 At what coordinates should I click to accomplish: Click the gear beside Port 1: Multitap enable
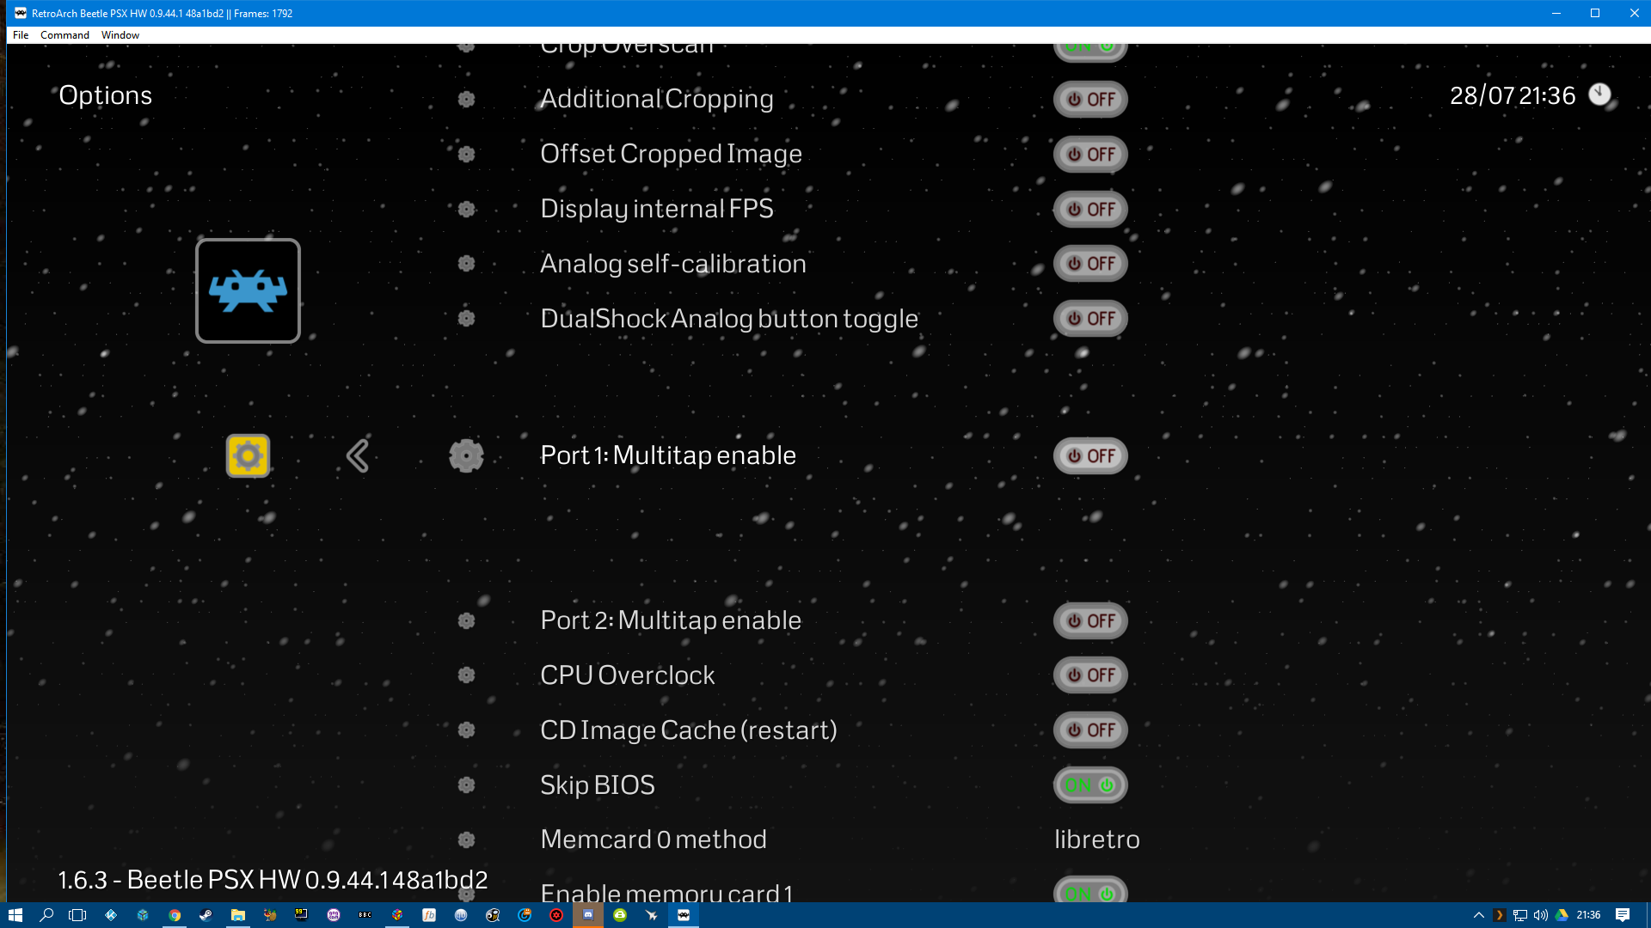[x=466, y=455]
